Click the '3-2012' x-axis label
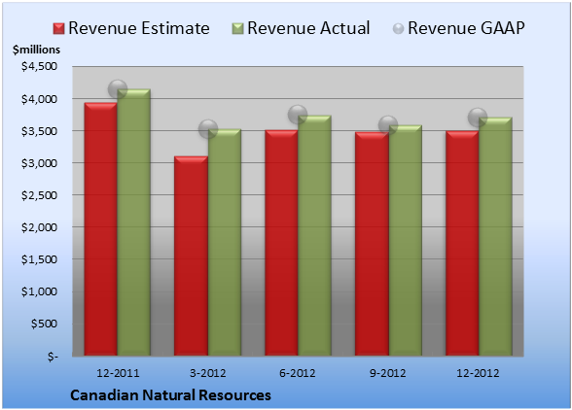The width and height of the screenshot is (572, 410). [x=208, y=373]
